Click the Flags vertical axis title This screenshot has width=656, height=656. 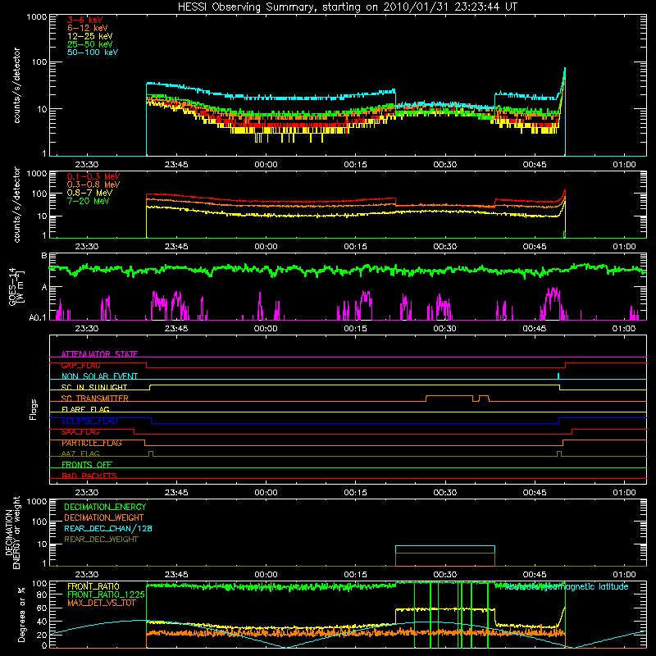pyautogui.click(x=34, y=409)
